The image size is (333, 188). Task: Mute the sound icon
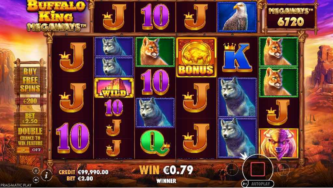click(36, 180)
